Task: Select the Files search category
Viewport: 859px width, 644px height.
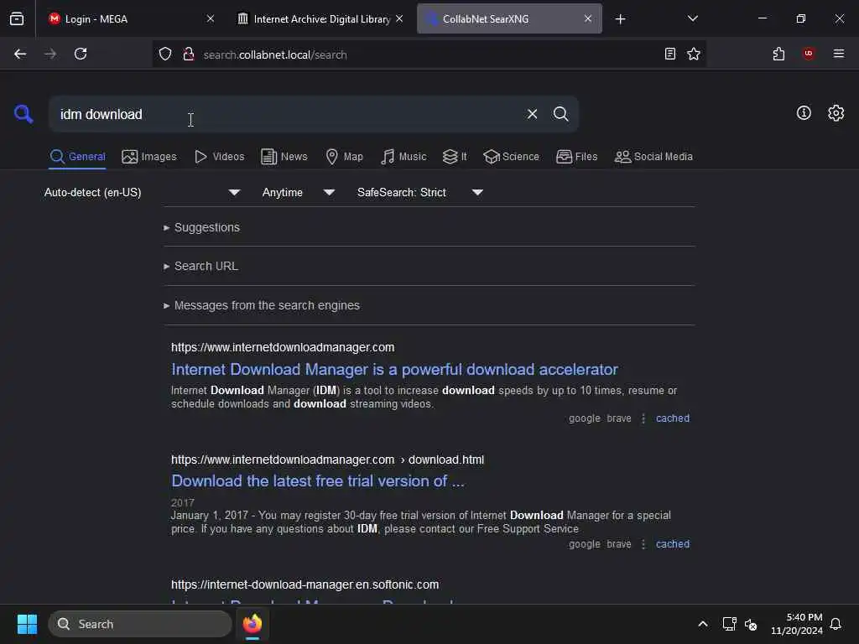Action: (x=576, y=157)
